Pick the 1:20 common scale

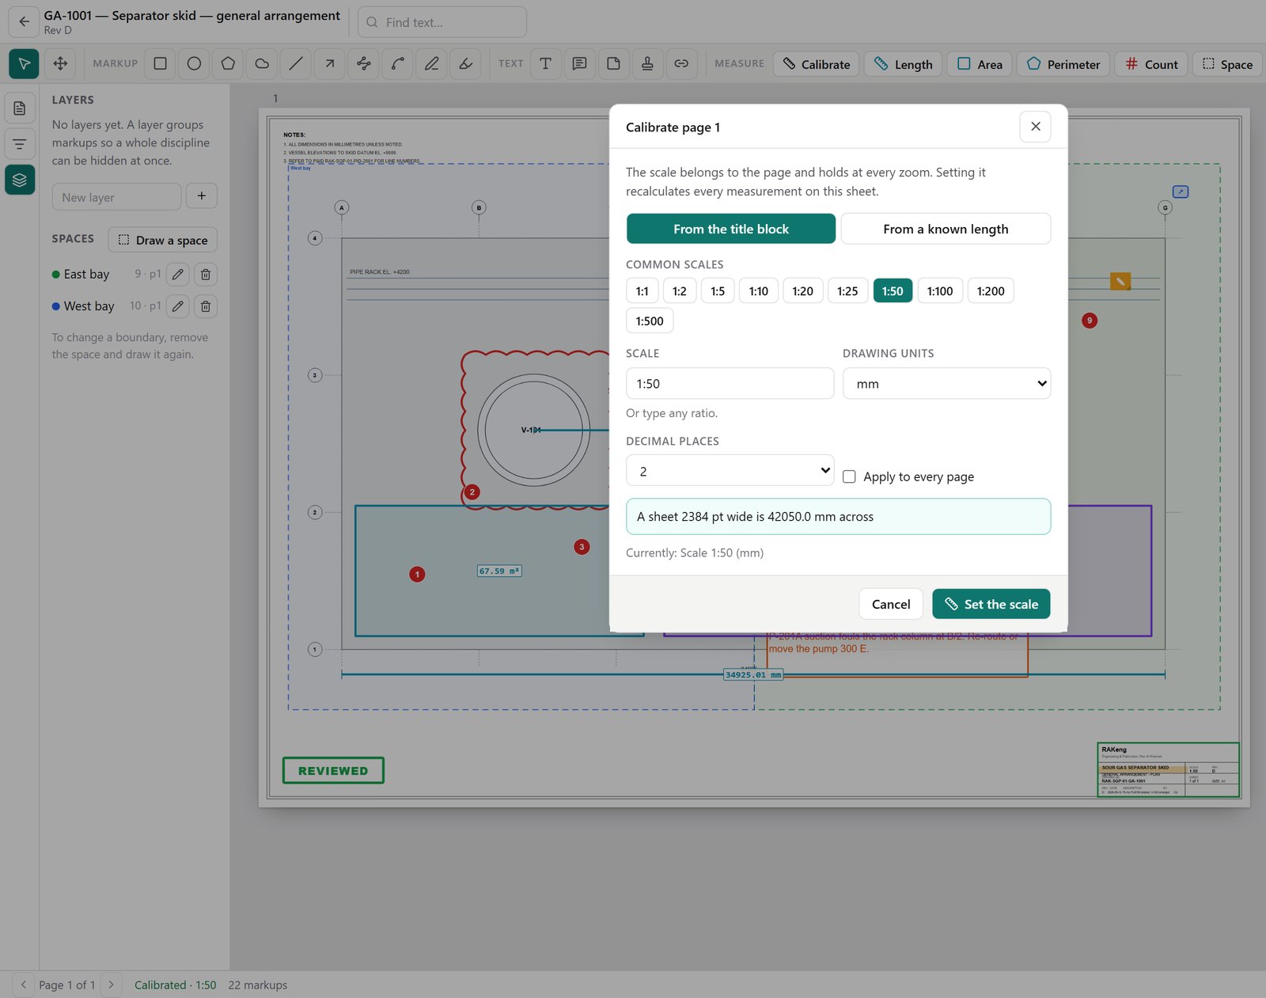(802, 291)
